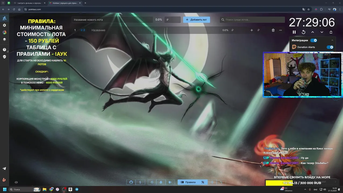Toggle the Donation Alerts switch
This screenshot has width=343, height=193.
[x=330, y=47]
